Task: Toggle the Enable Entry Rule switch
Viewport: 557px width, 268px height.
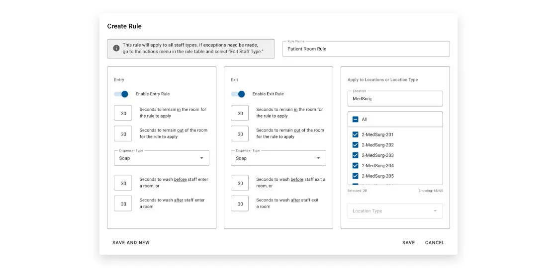Action: (x=121, y=94)
